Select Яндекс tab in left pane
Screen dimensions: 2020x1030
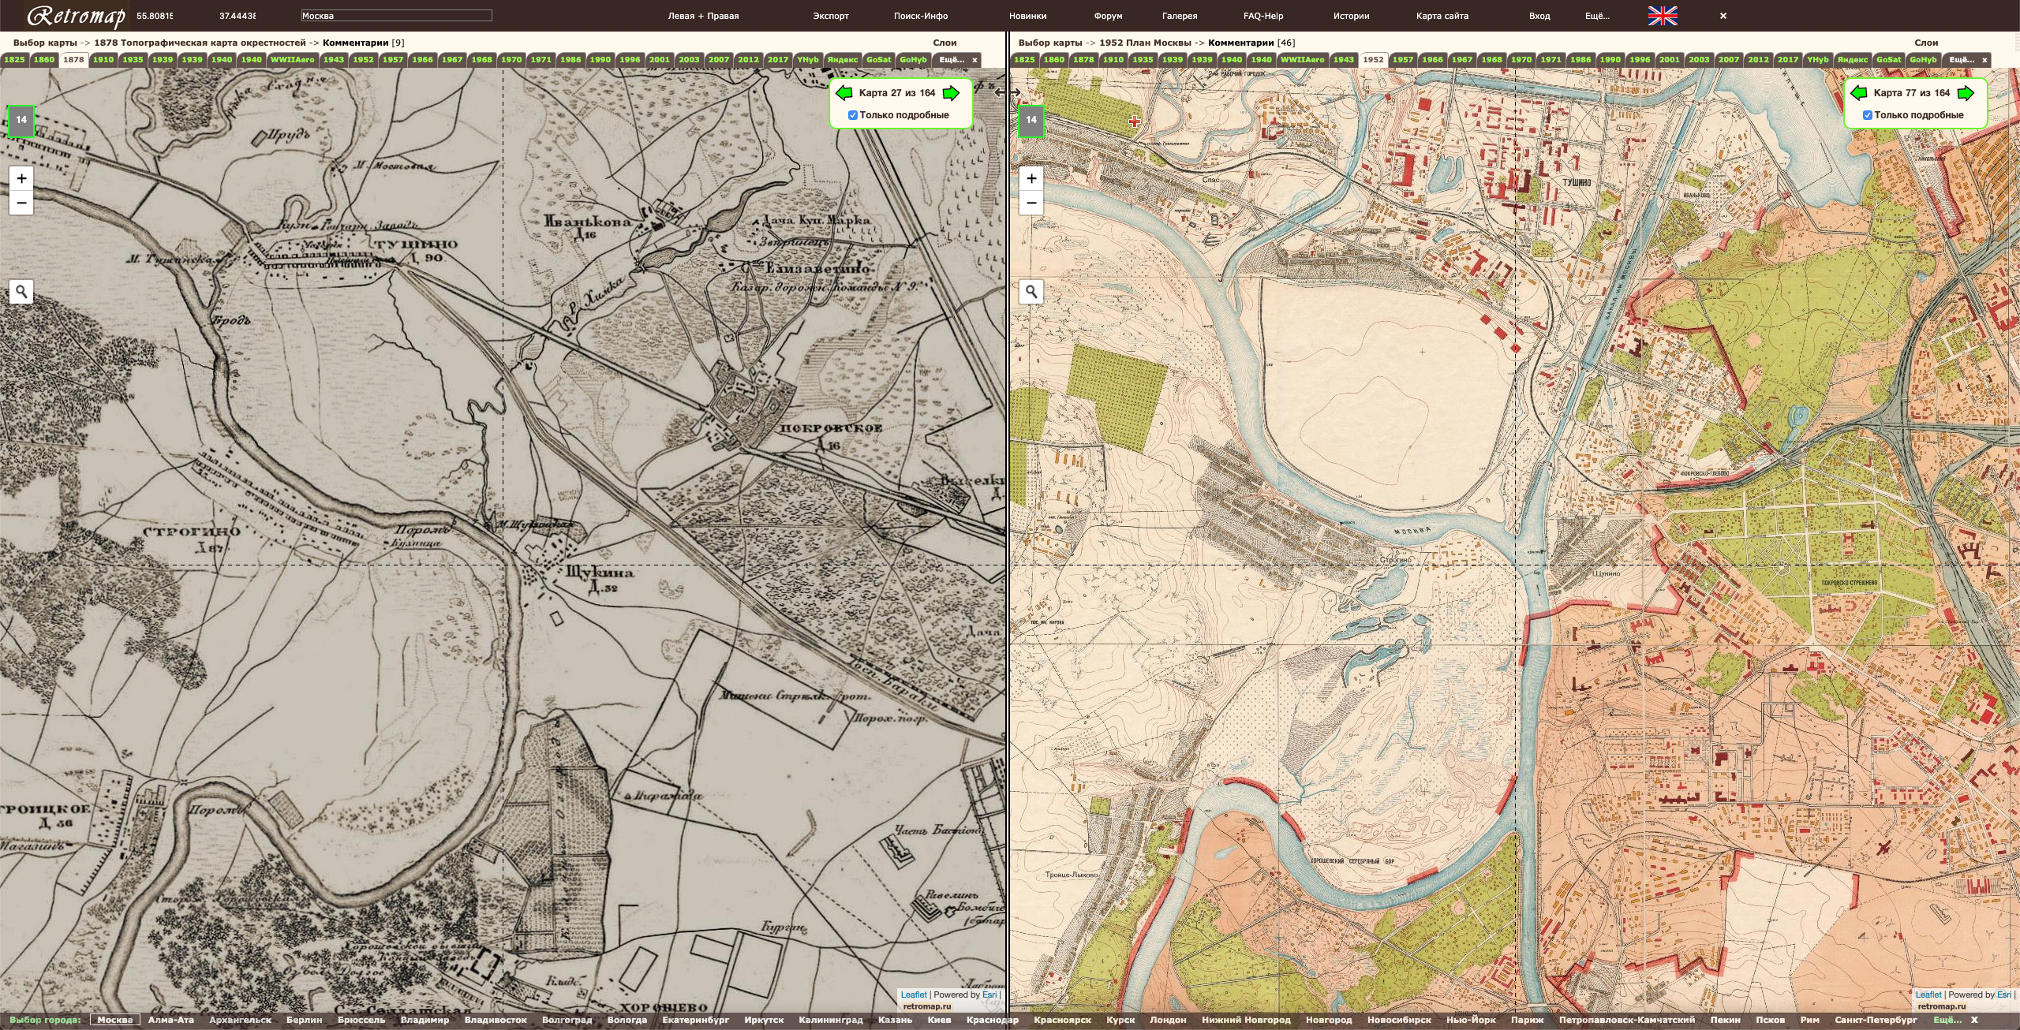(843, 60)
